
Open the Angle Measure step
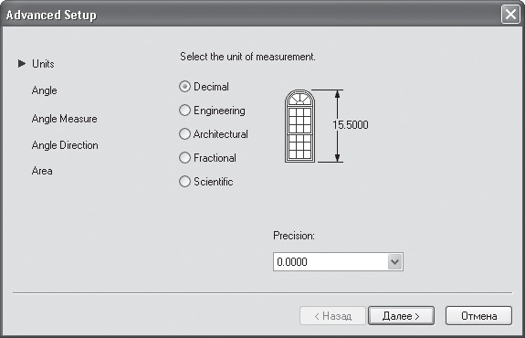pos(64,119)
